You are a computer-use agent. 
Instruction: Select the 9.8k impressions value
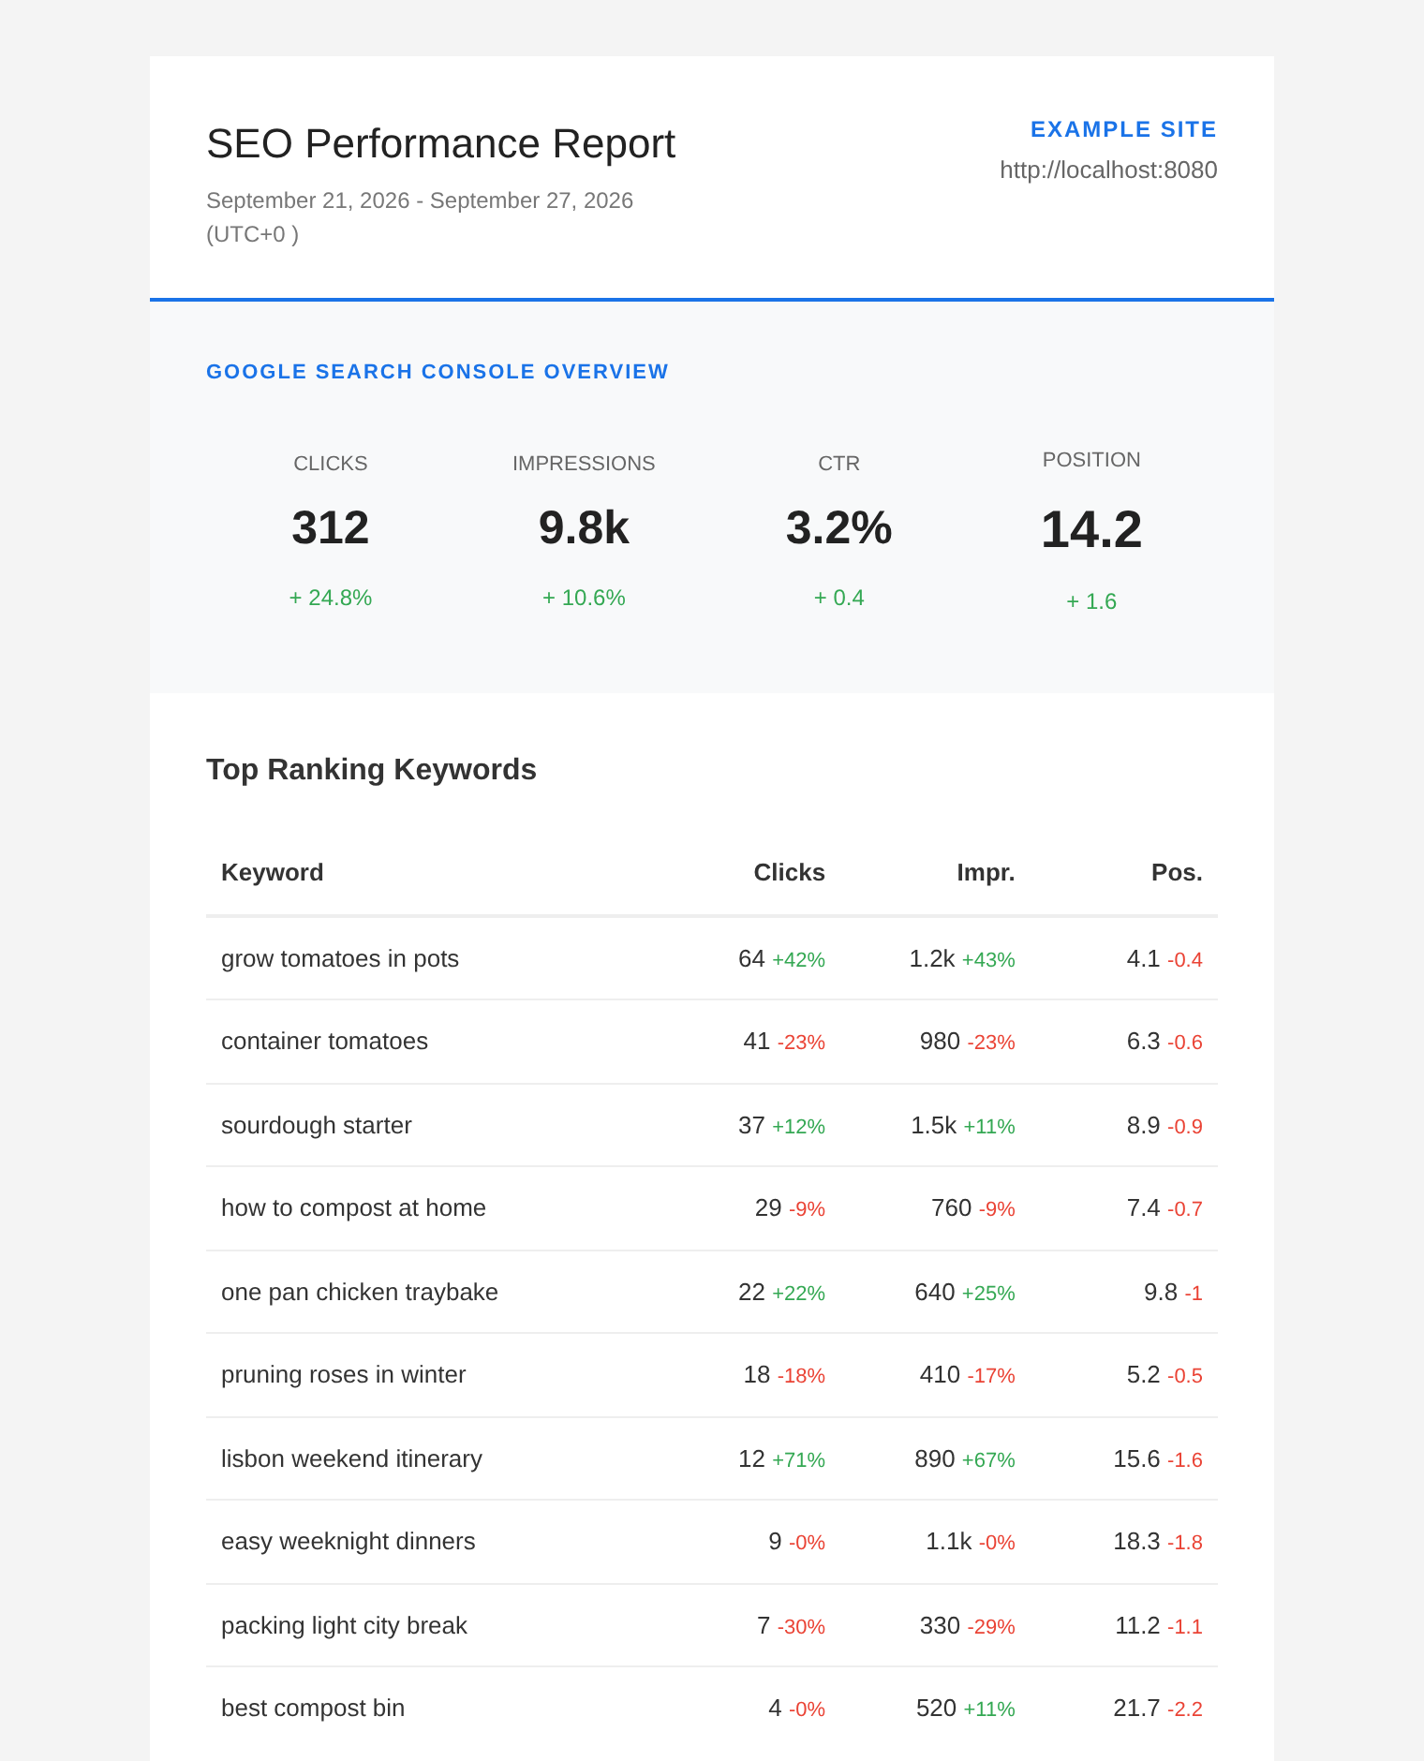584,527
